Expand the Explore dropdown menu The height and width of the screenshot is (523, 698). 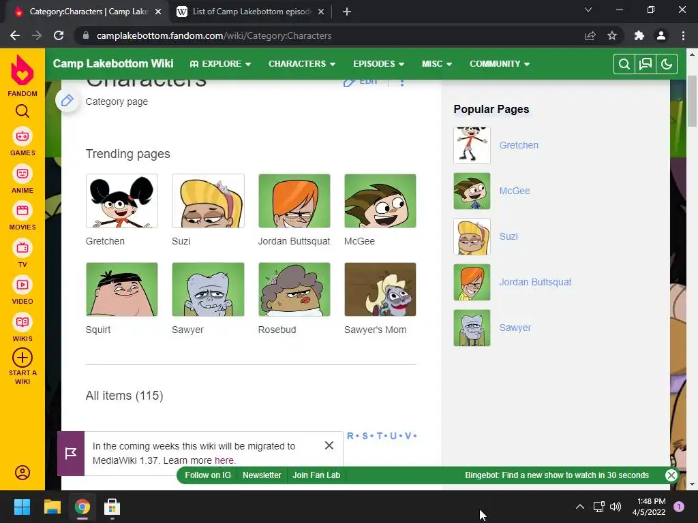(x=220, y=63)
